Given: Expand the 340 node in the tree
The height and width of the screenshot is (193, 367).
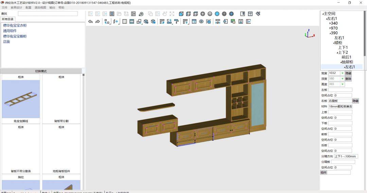Looking at the screenshot, I should click(x=330, y=23).
